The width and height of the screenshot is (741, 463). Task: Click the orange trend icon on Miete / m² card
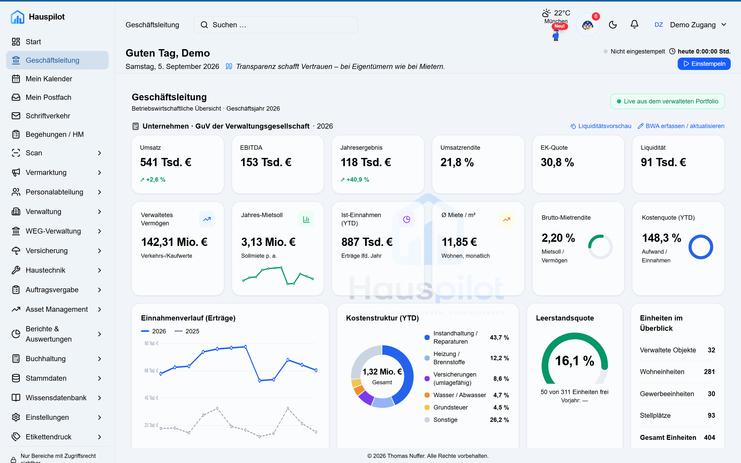pyautogui.click(x=507, y=219)
